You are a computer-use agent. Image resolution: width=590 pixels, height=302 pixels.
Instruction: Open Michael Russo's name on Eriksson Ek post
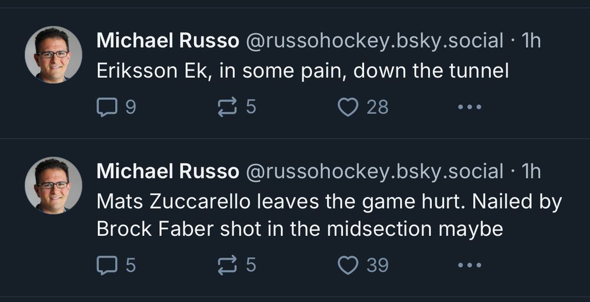168,41
